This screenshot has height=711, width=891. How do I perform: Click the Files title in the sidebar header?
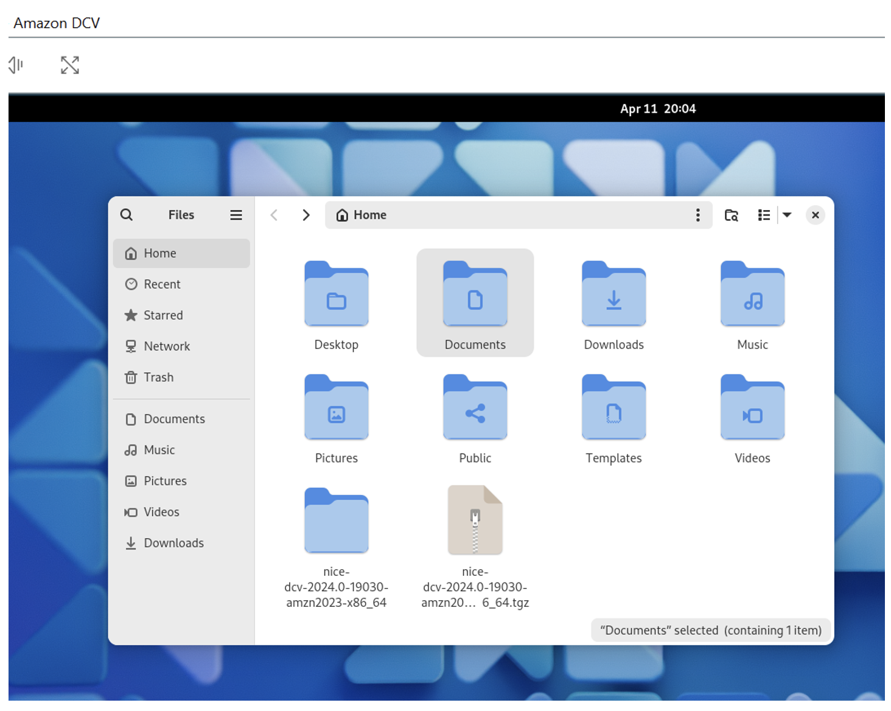(x=181, y=215)
